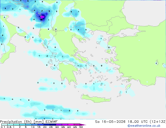Pick the 20–25 mm legend swatch

tap(47, 125)
